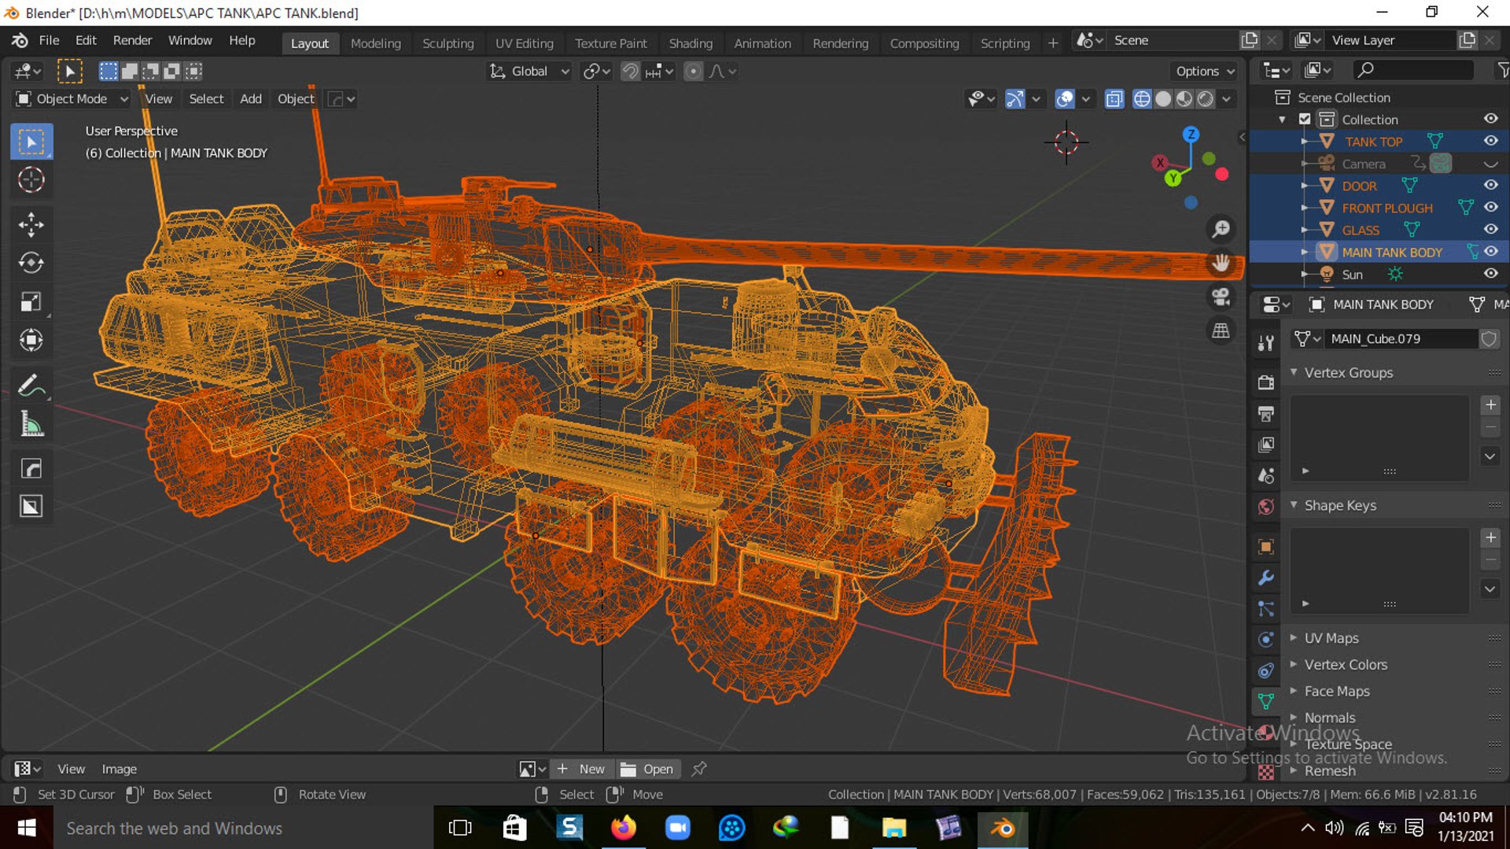Hide Sun light in outliner
This screenshot has height=849, width=1510.
1490,274
